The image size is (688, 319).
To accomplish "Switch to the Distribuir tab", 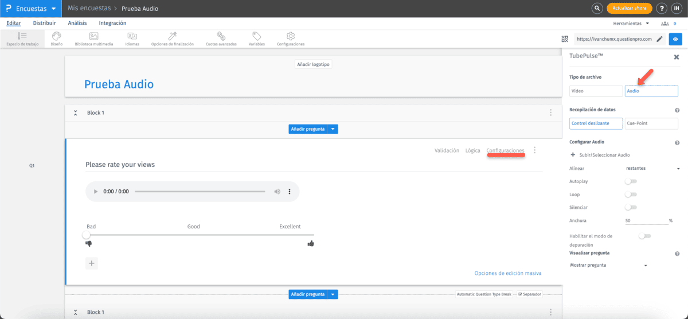I will point(45,24).
